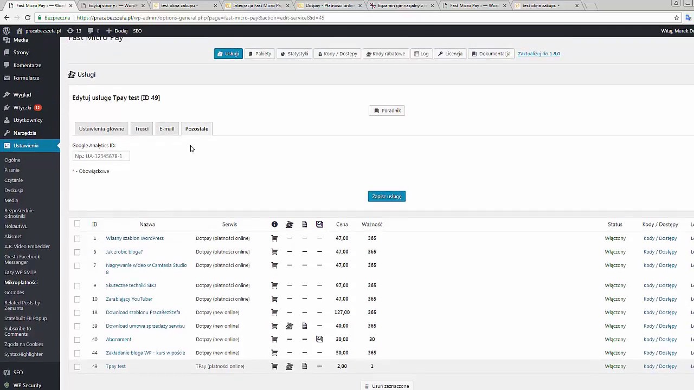Open the Abonament service link
Image resolution: width=694 pixels, height=390 pixels.
(x=119, y=340)
